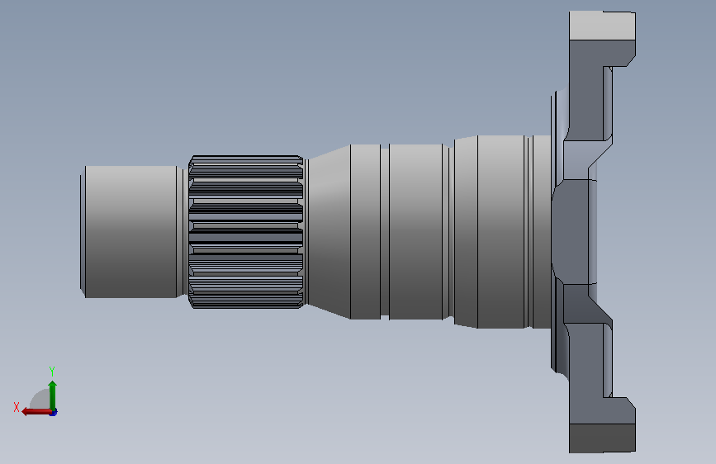Select the splined gear section of the shaft

point(245,232)
